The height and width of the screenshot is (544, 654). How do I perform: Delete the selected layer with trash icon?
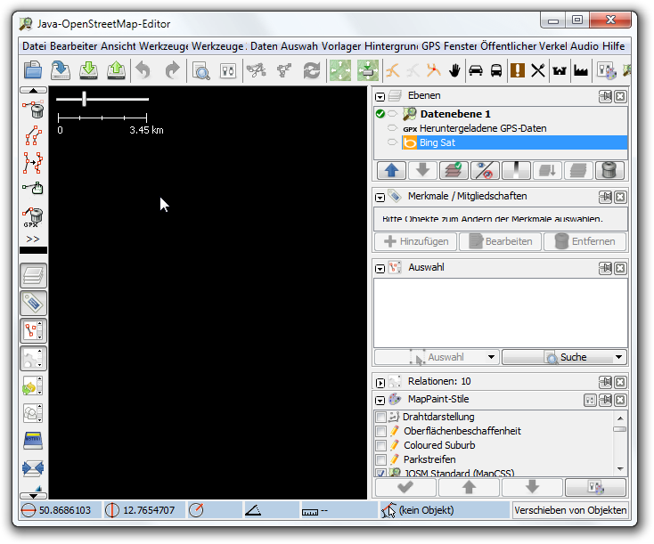tap(609, 171)
